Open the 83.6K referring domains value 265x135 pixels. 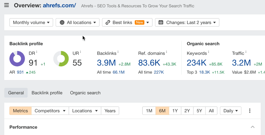point(149,63)
